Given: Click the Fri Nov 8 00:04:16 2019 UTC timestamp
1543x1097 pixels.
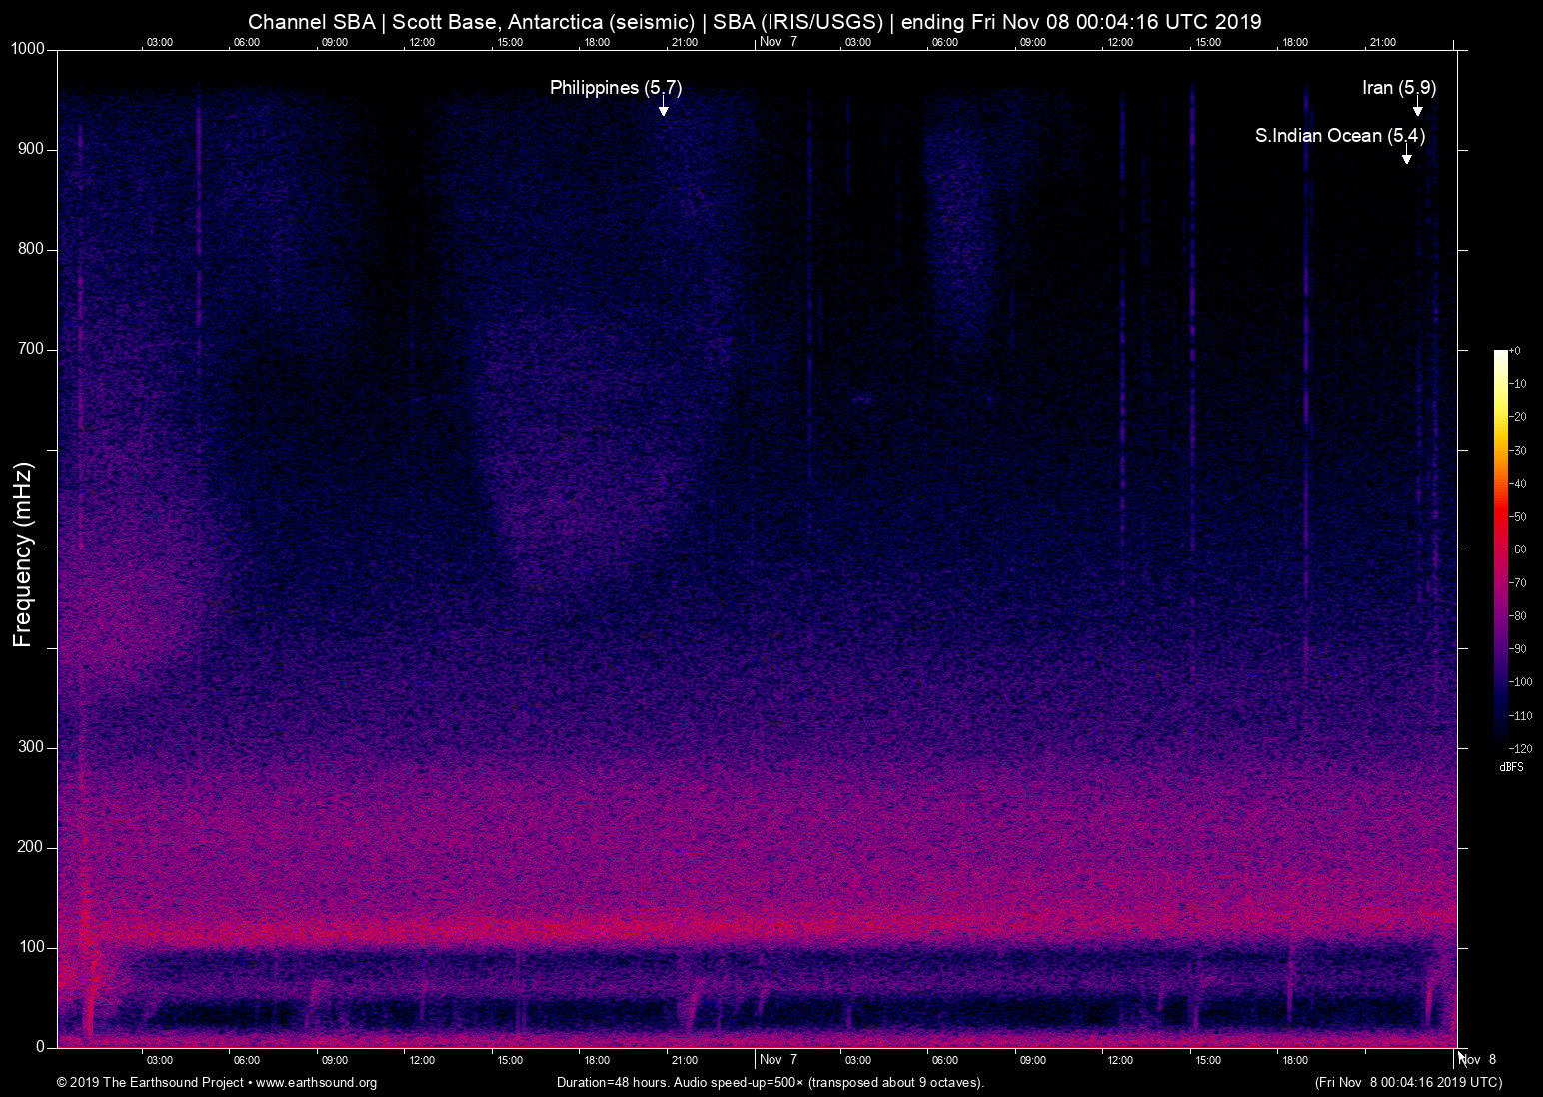Looking at the screenshot, I should (1408, 1083).
